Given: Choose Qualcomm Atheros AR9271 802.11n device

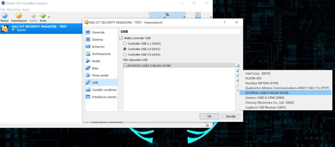Looking at the screenshot, I should click(x=285, y=88).
